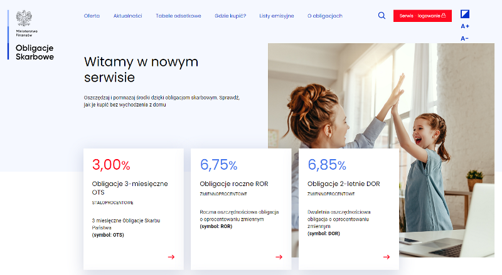This screenshot has width=502, height=275.
Task: Click ZMIENNOPROCENTOWE label in DOR card
Action: pos(331,194)
